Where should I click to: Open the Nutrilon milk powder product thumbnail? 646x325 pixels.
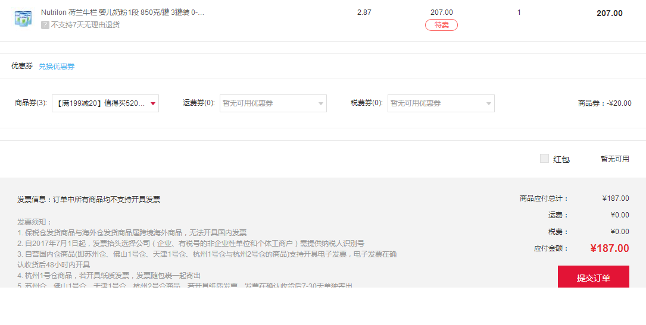tap(23, 19)
